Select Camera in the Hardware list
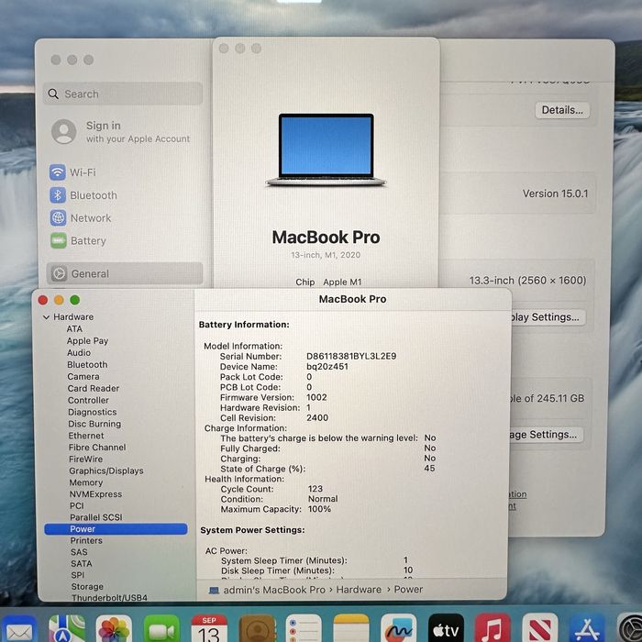 click(x=83, y=376)
